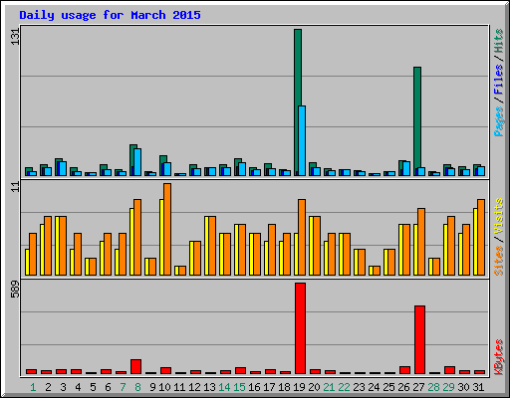The width and height of the screenshot is (510, 398).
Task: Click the red KBytes bar on day 8
Action: (135, 366)
